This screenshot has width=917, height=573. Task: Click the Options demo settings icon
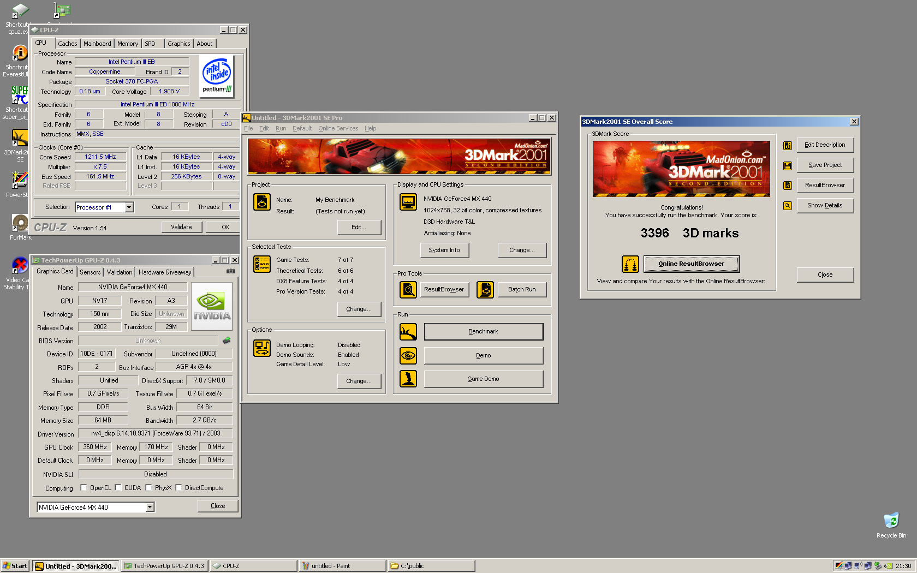(262, 348)
